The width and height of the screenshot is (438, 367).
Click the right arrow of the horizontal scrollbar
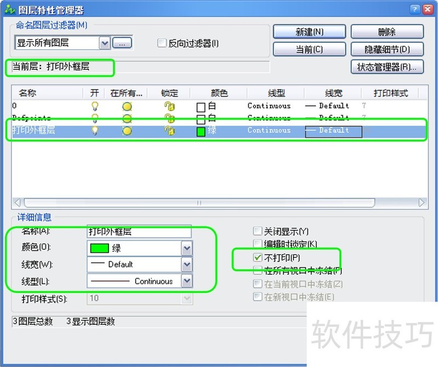click(422, 202)
